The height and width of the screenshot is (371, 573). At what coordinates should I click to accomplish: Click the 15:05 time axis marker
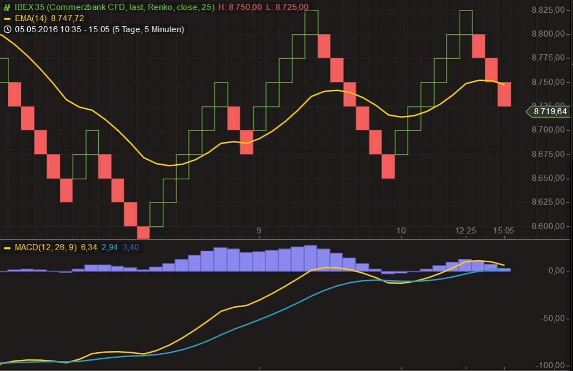504,230
